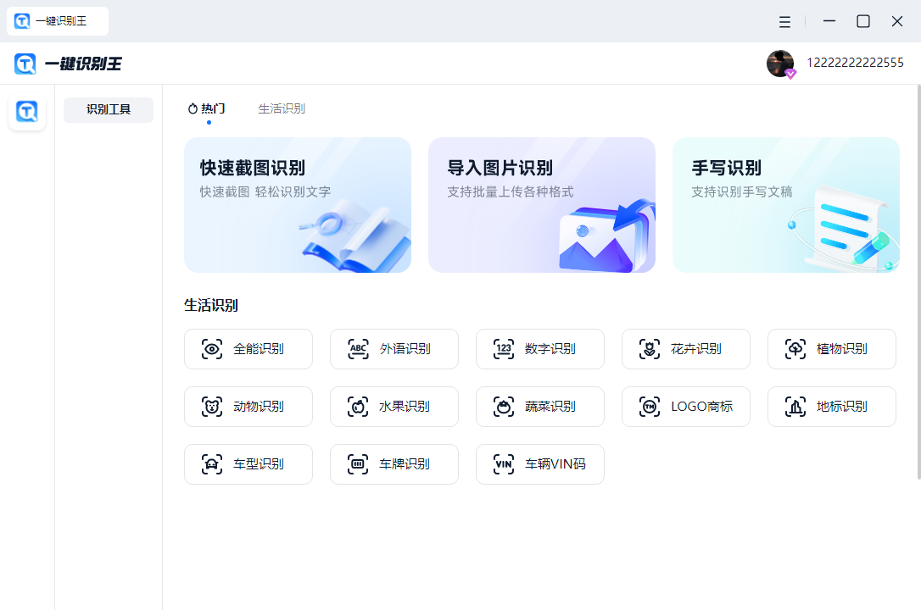This screenshot has height=610, width=921.
Task: Click the vertical scrollbar on right edge
Action: 918,280
